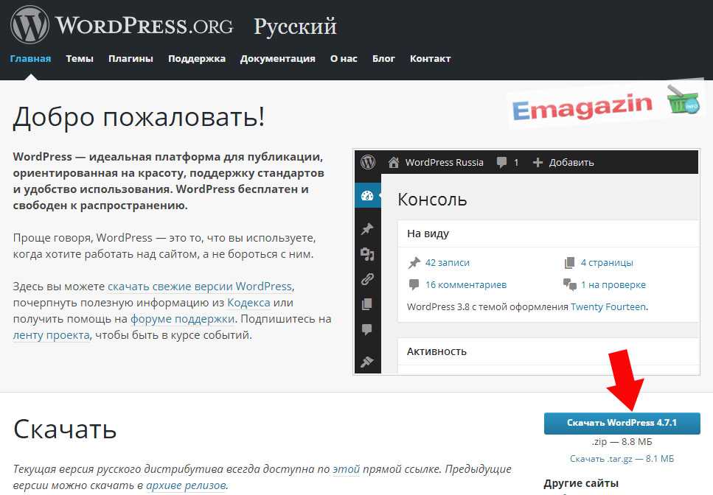Image resolution: width=713 pixels, height=495 pixels.
Task: Click the WORDPRESS.ORG site title text
Action: pyautogui.click(x=144, y=26)
